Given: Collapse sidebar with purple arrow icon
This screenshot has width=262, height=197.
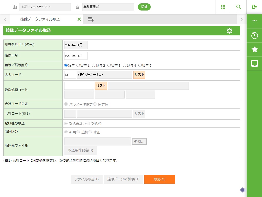Looking at the screenshot, I should [x=243, y=190].
